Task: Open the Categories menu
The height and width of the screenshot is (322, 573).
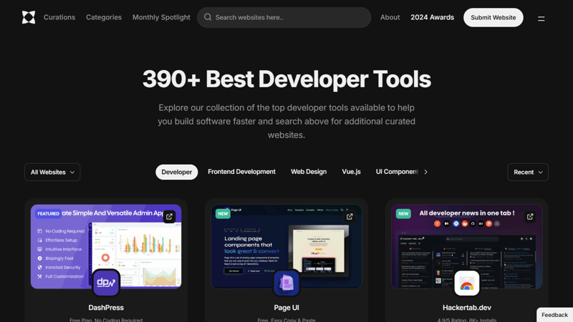Action: tap(104, 17)
